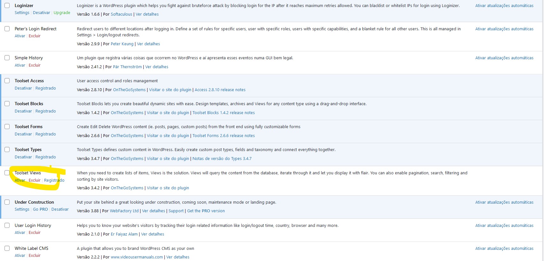Open www.videousermanuals.com author link
The width and height of the screenshot is (544, 261).
(x=137, y=257)
